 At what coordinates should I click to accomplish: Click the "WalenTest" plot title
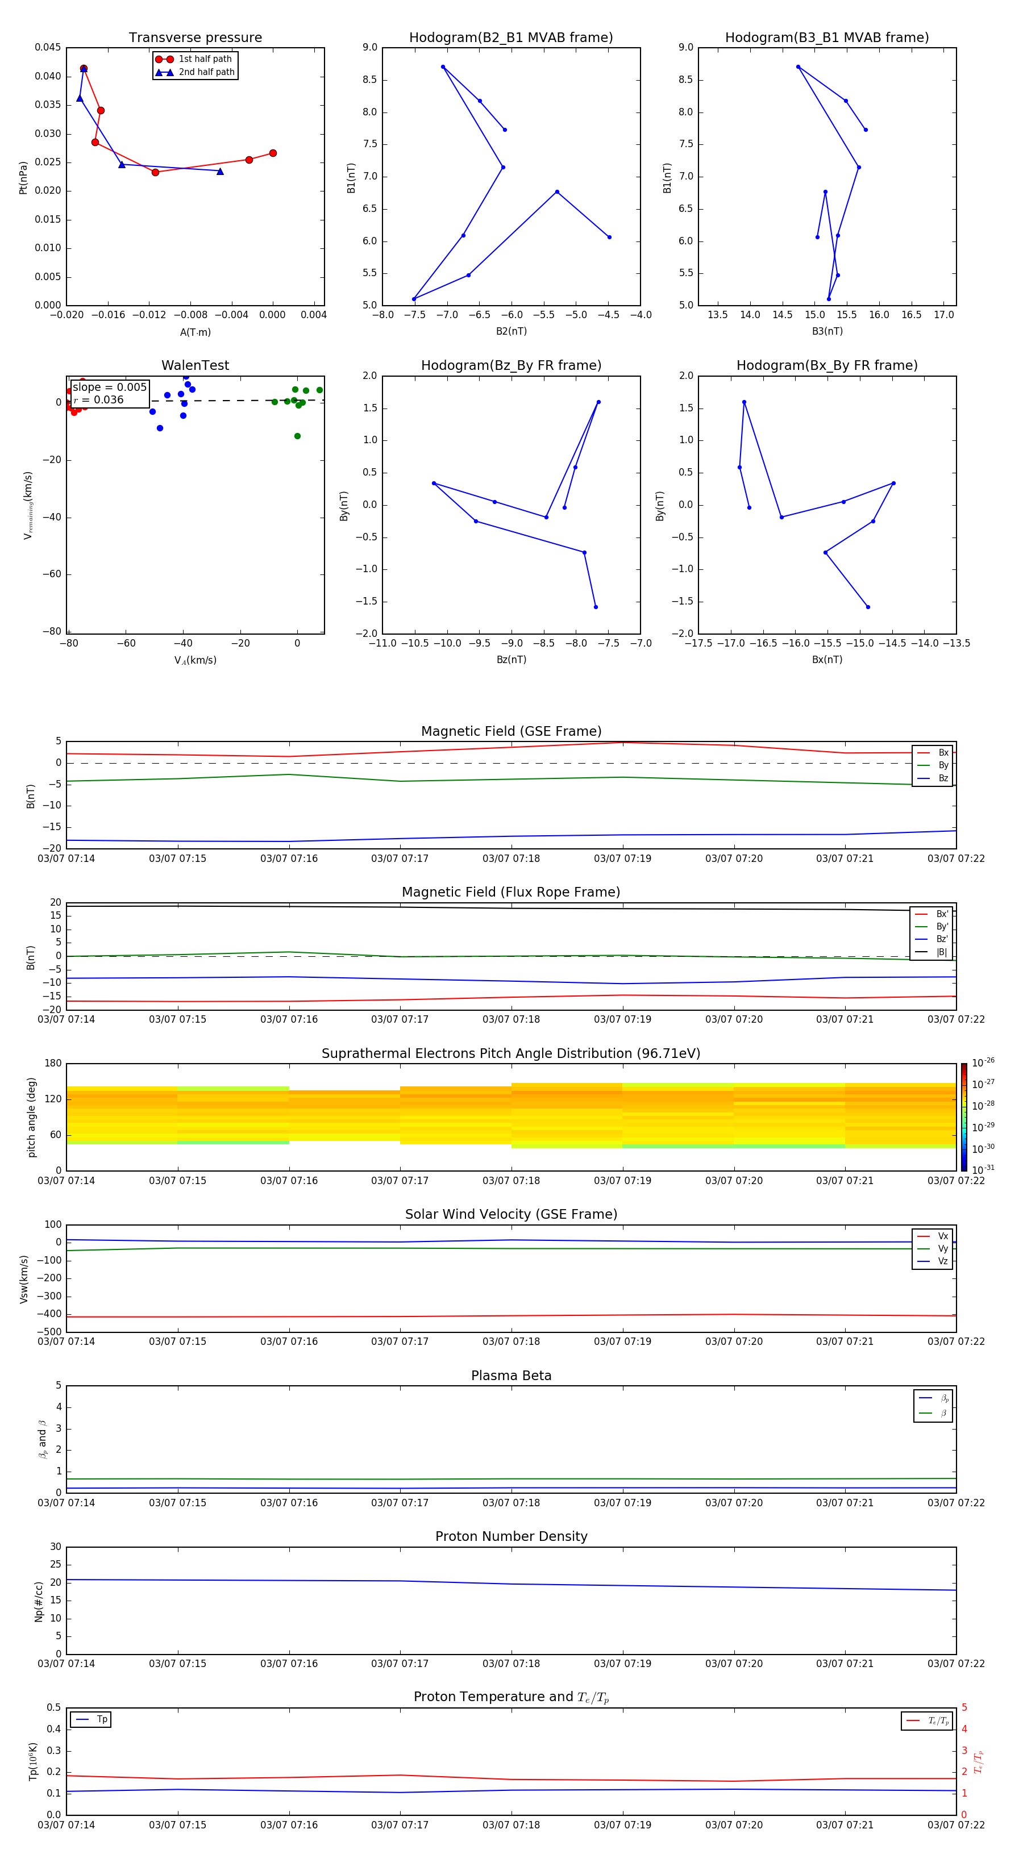click(195, 365)
